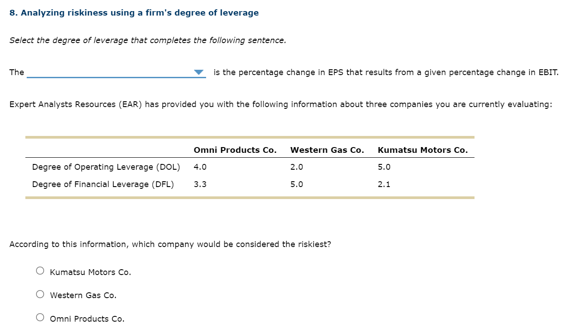Viewport: 576px width, 331px height.
Task: Click Omni Products' DOL value 4.0
Action: click(200, 167)
